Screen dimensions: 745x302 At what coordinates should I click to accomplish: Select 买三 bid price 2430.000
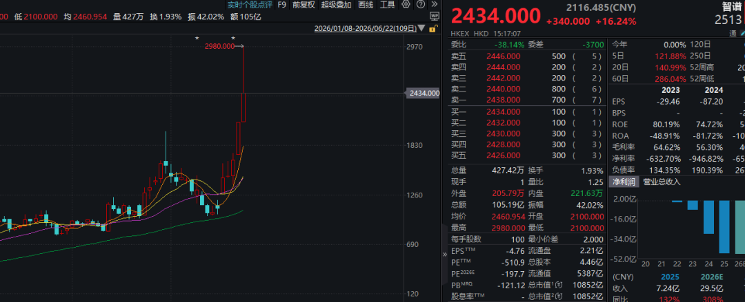503,133
